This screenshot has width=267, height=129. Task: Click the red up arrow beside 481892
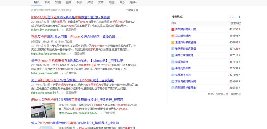click(x=239, y=29)
